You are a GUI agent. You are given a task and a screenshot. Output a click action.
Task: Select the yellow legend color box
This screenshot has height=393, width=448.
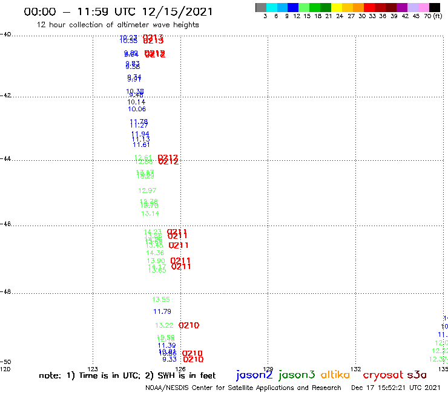click(337, 7)
